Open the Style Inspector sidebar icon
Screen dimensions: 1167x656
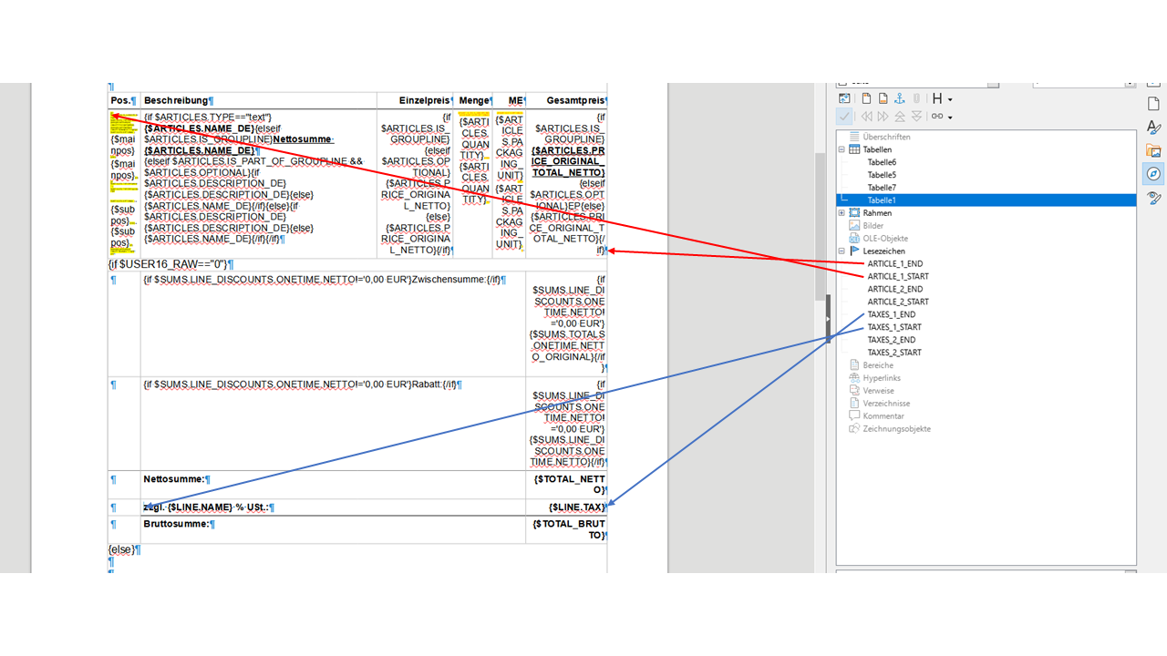[x=1153, y=197]
